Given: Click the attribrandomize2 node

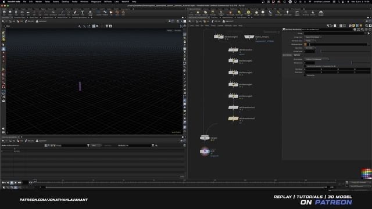Looking at the screenshot, I should [233, 118].
